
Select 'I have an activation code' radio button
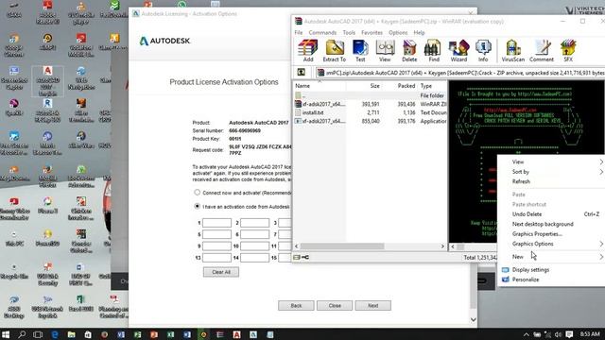[198, 206]
